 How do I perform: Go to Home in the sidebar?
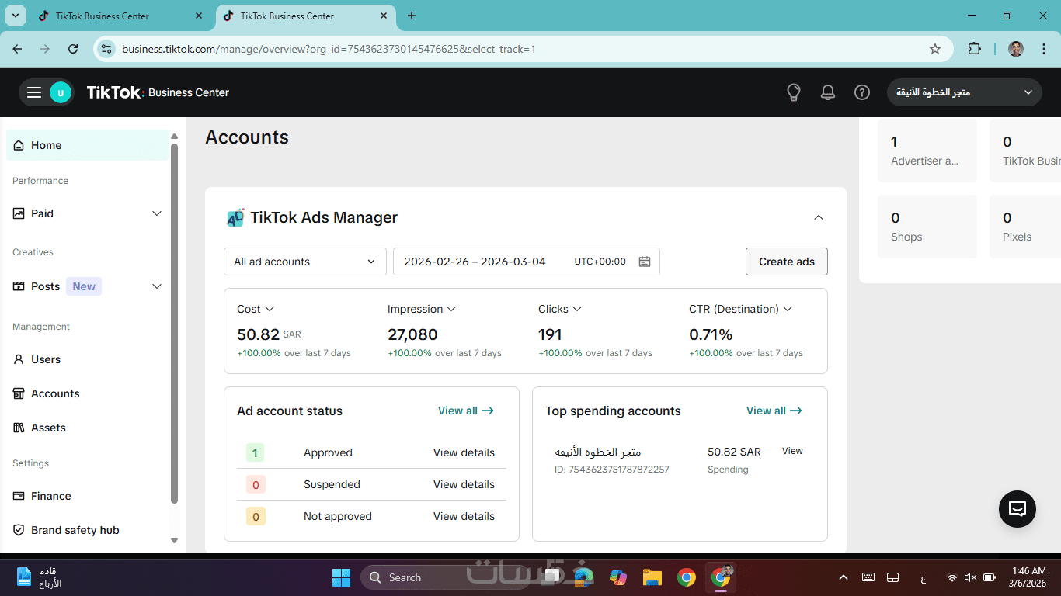click(87, 145)
